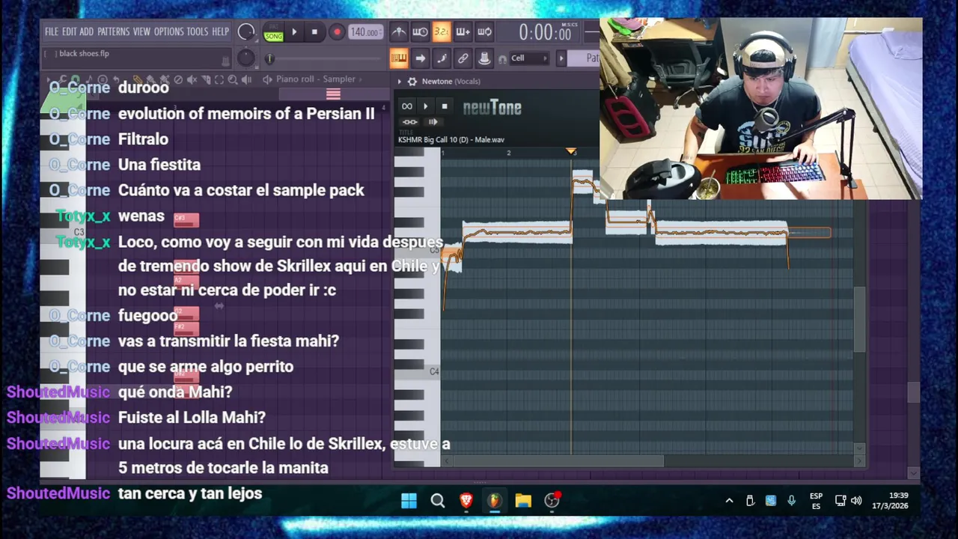Click the KSHMR Big Call sample title
The width and height of the screenshot is (958, 539).
tap(451, 140)
